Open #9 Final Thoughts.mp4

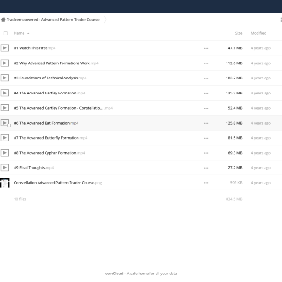click(x=34, y=168)
